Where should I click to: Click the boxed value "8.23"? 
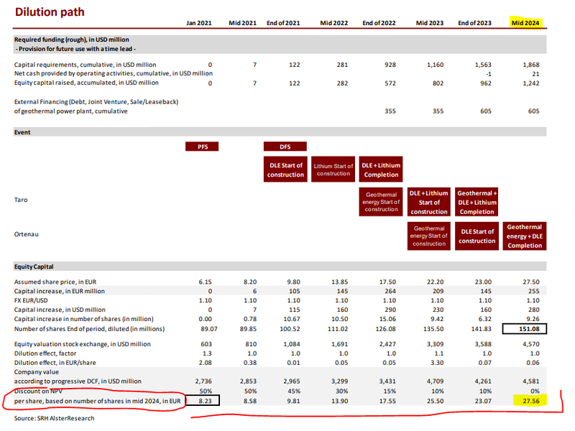[203, 401]
